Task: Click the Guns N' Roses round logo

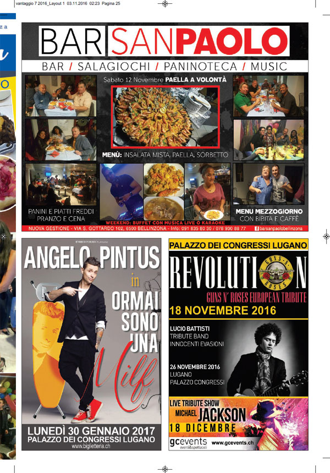Action: coord(277,273)
